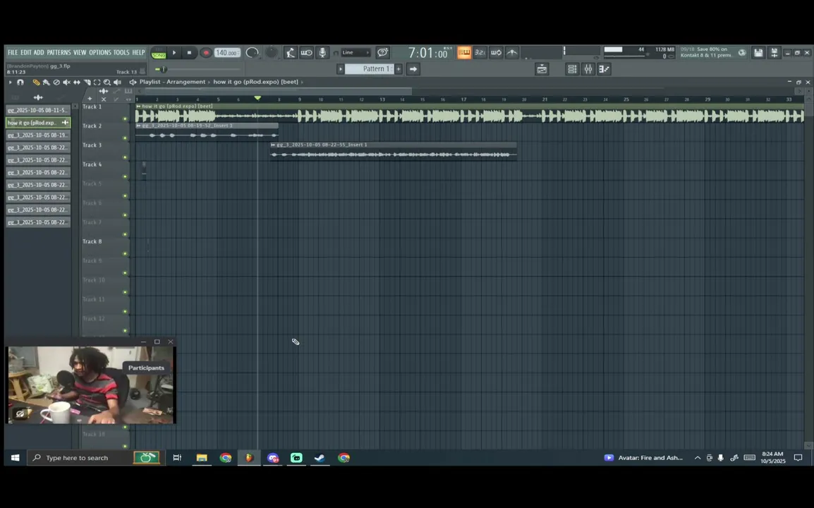Click the globe icon in the news panel

point(742,52)
